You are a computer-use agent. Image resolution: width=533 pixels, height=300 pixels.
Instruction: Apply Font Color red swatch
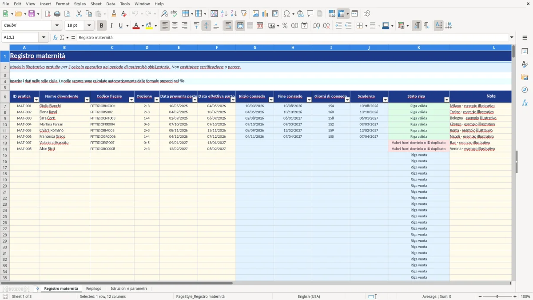[135, 26]
